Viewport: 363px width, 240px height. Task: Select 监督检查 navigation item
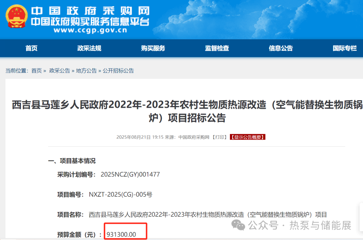click(217, 48)
